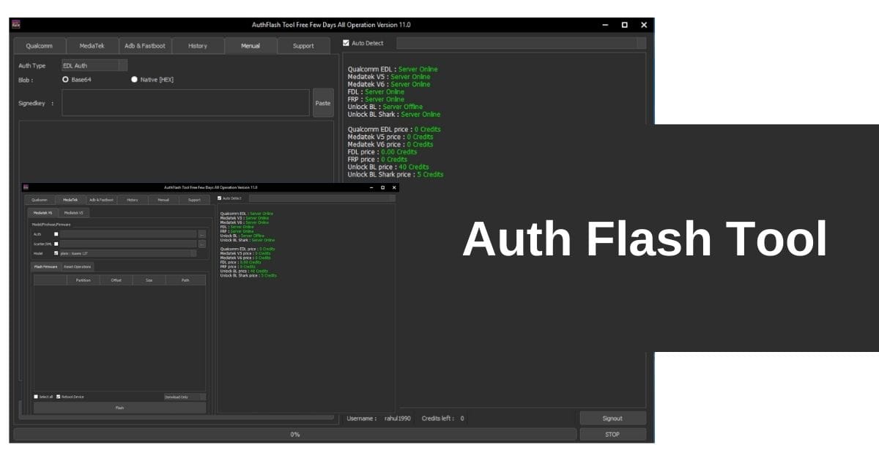
Task: Switch to Qualcomm tab in small window
Action: point(40,200)
